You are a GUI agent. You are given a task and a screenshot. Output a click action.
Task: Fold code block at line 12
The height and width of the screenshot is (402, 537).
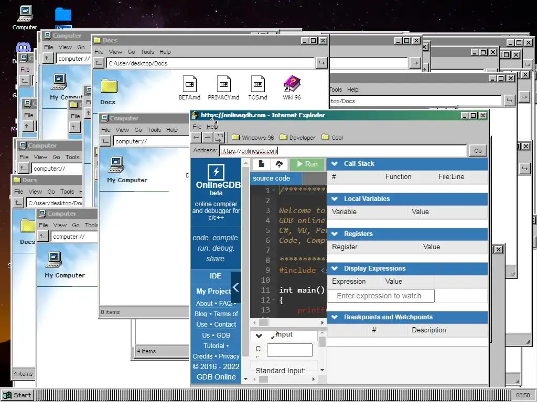274,300
